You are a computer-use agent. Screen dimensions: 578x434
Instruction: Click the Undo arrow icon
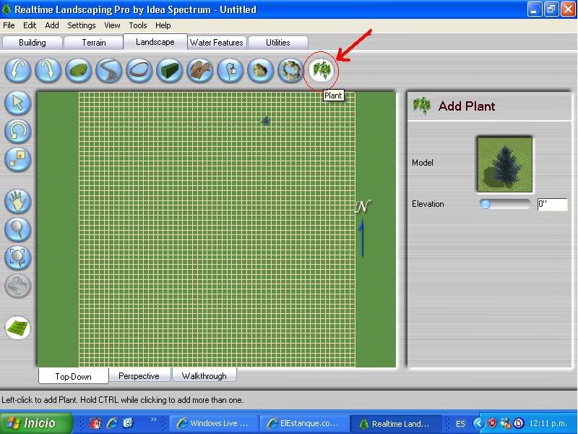coord(17,69)
